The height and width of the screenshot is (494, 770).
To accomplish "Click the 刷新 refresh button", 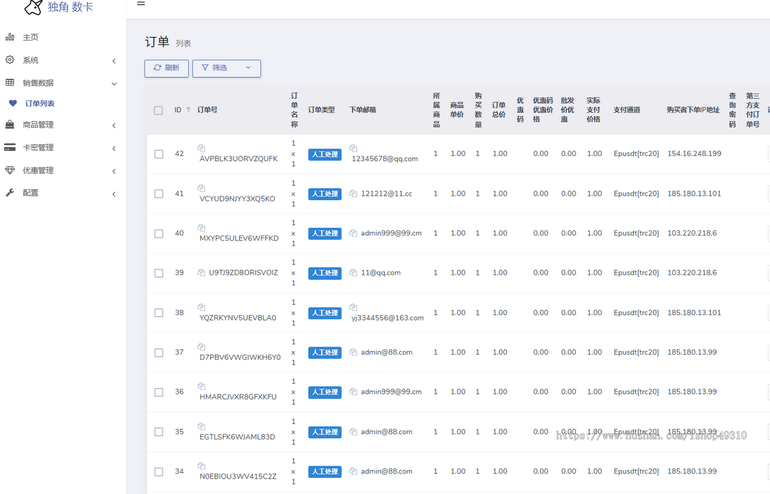I will coord(166,68).
